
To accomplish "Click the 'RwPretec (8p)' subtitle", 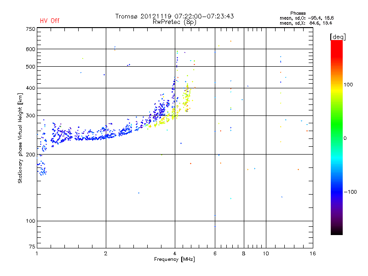I will coord(174,22).
